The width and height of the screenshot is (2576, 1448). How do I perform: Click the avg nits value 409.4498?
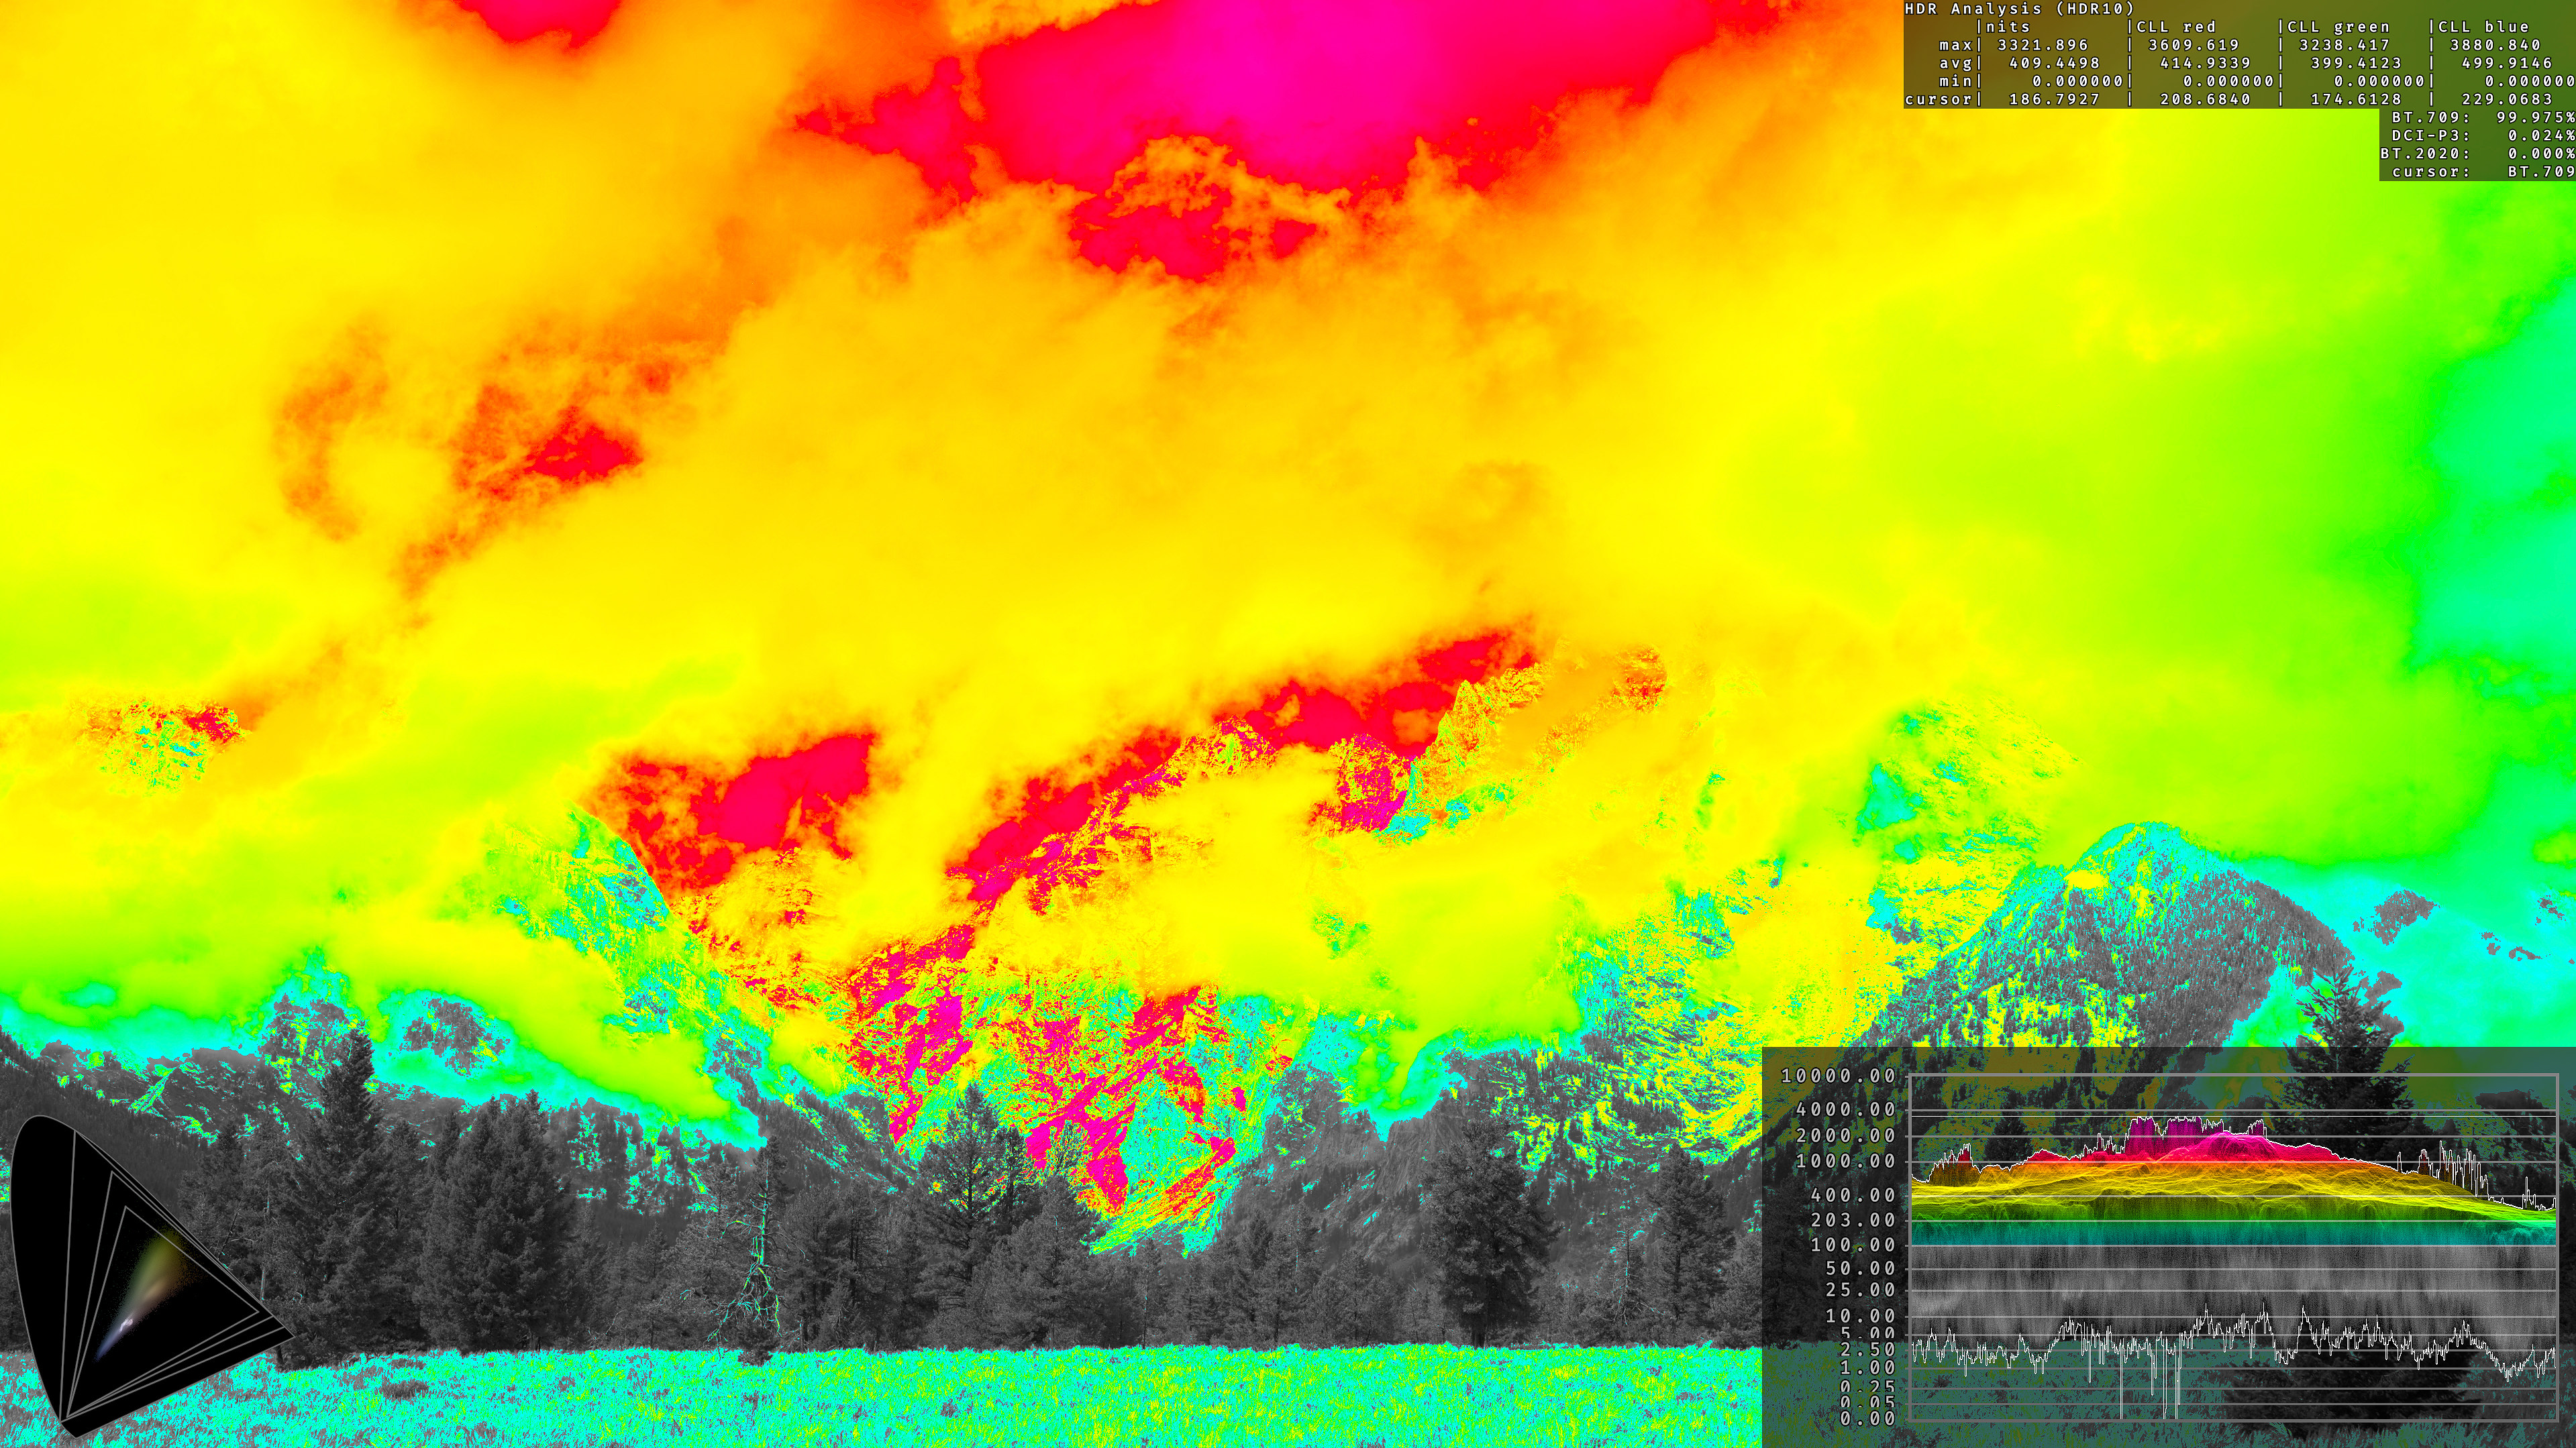point(2055,63)
